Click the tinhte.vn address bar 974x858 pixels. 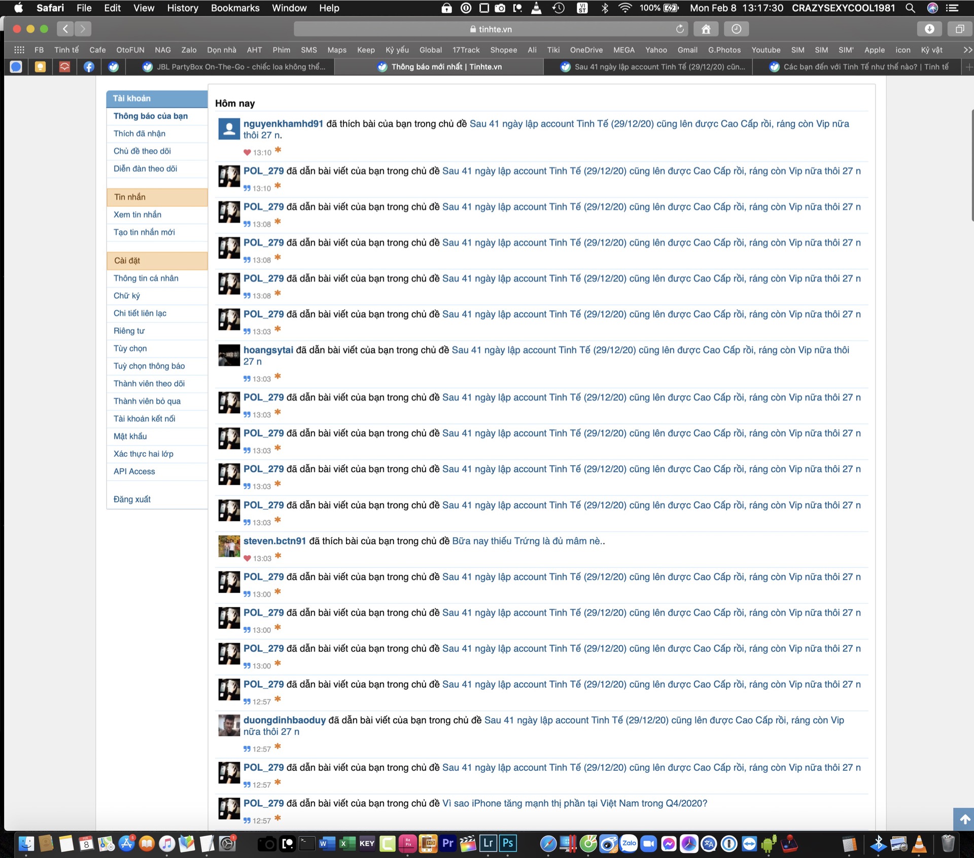[491, 29]
